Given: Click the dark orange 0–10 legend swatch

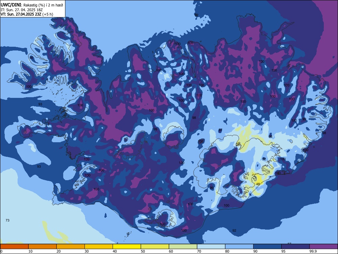Looking at the screenshot, I should point(14,247).
